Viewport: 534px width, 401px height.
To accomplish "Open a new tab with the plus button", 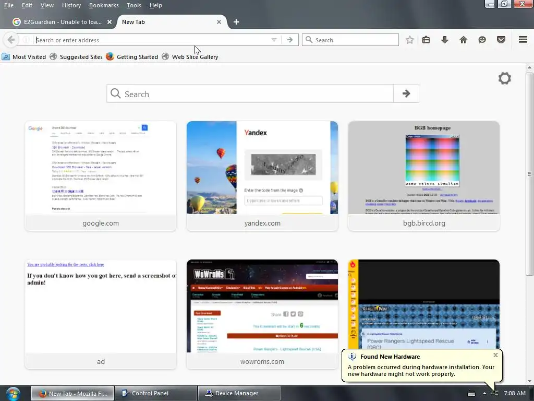I will pos(236,22).
